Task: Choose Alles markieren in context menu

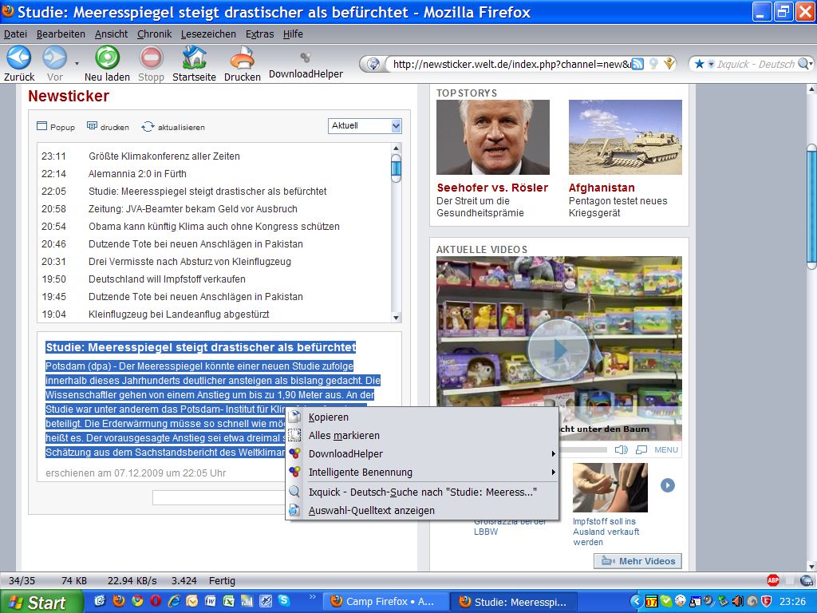Action: [x=422, y=435]
